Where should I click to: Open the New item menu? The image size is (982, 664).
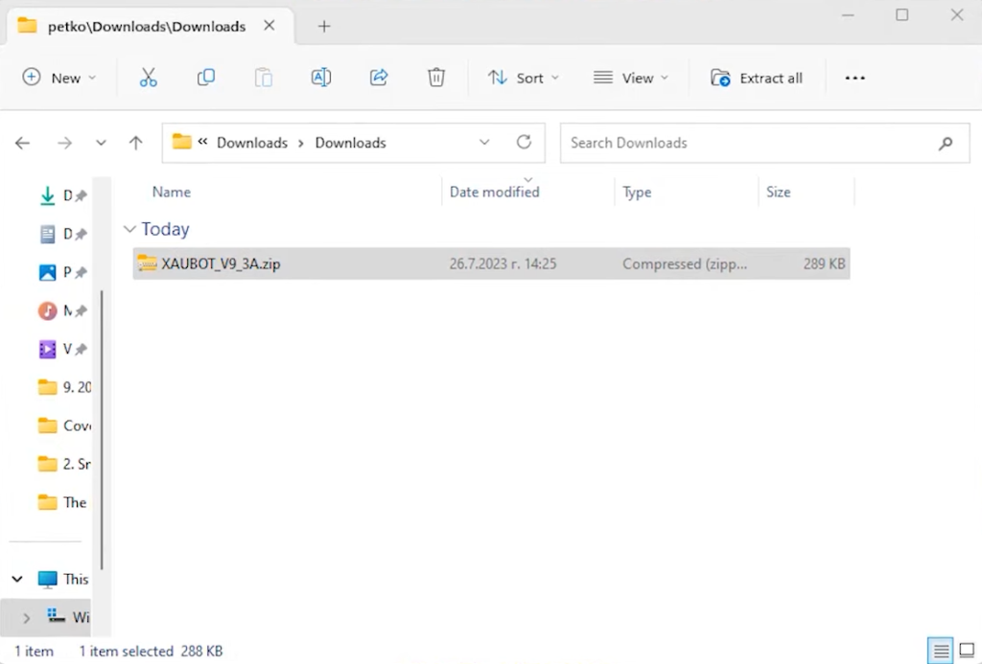click(59, 78)
